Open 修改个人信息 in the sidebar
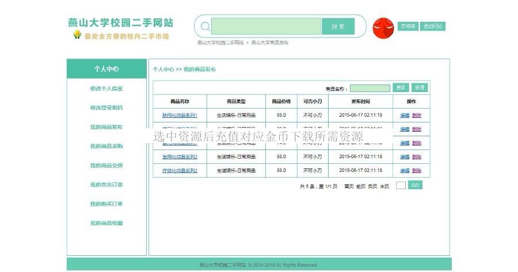This screenshot has width=518, height=272. click(x=106, y=89)
